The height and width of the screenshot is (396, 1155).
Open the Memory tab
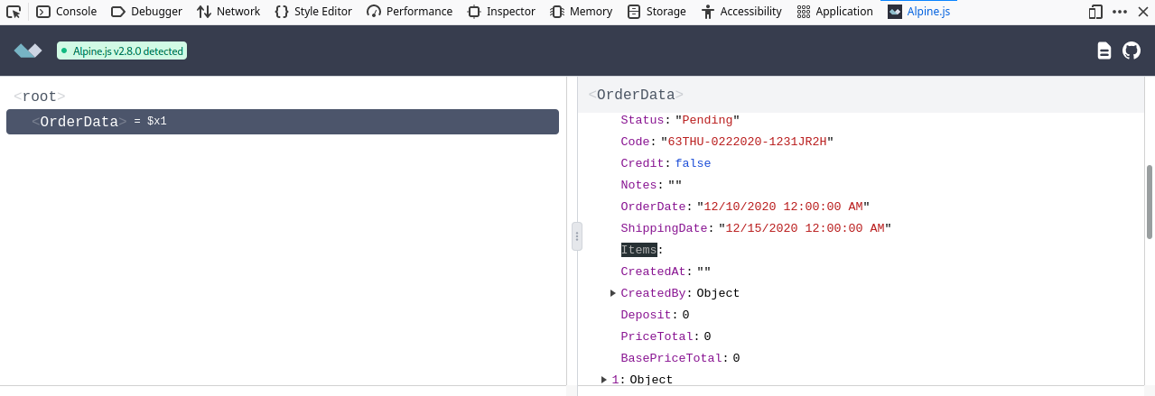click(x=582, y=12)
